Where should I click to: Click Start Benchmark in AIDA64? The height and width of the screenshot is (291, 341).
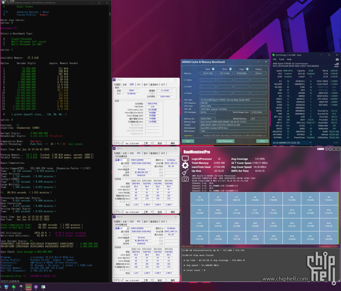click(x=225, y=141)
